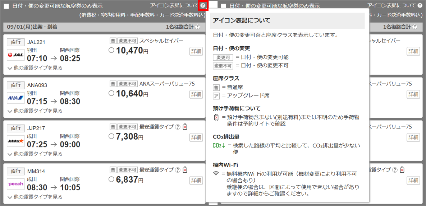Click the ANA airline logo
Image resolution: width=426 pixels, height=206 pixels.
(x=16, y=98)
